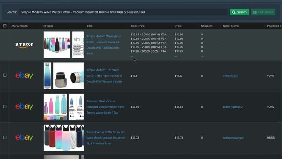Viewport: 282px width, 159px height.
Task: Select the 98.5% feedback value
Action: click(271, 138)
